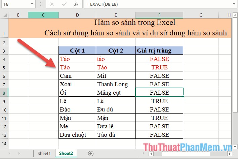Click cell 'Đào'
The image size is (238, 159).
77,109
